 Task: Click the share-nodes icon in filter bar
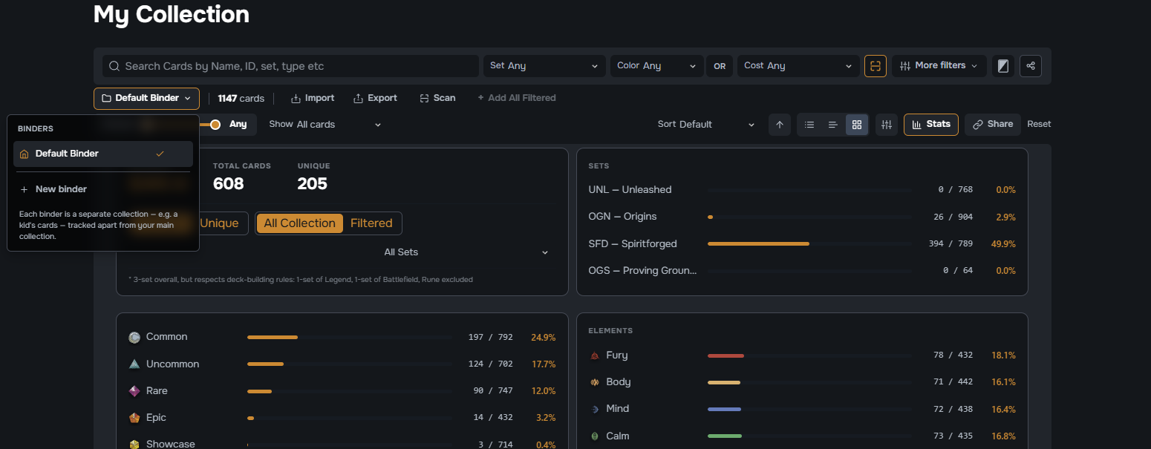click(x=1031, y=66)
